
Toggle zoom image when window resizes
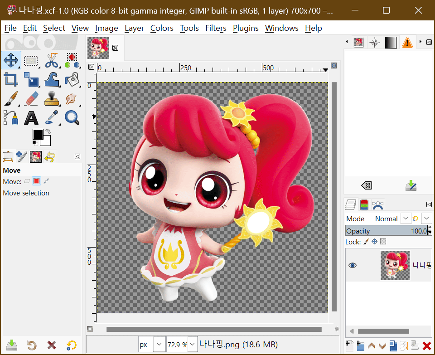[334, 65]
